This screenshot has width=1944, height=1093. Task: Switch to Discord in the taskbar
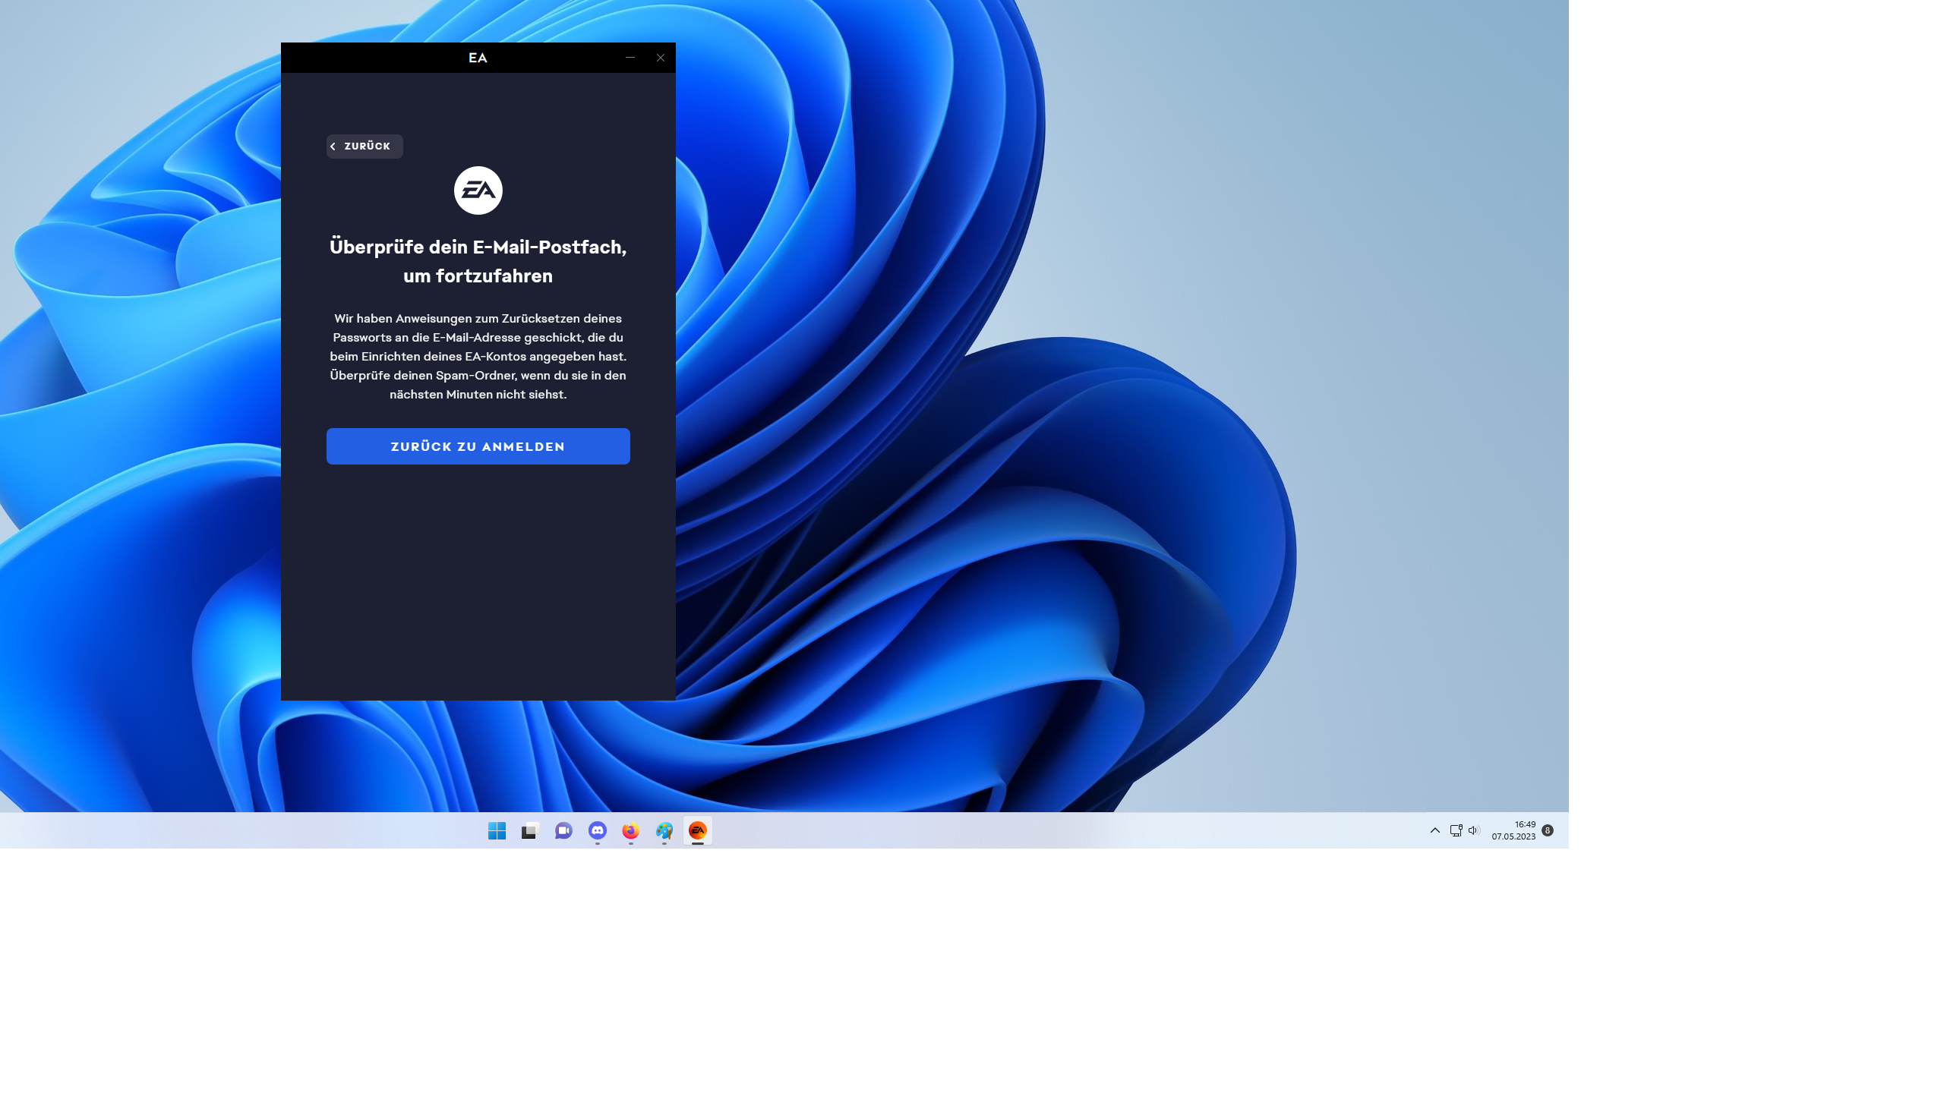tap(598, 831)
